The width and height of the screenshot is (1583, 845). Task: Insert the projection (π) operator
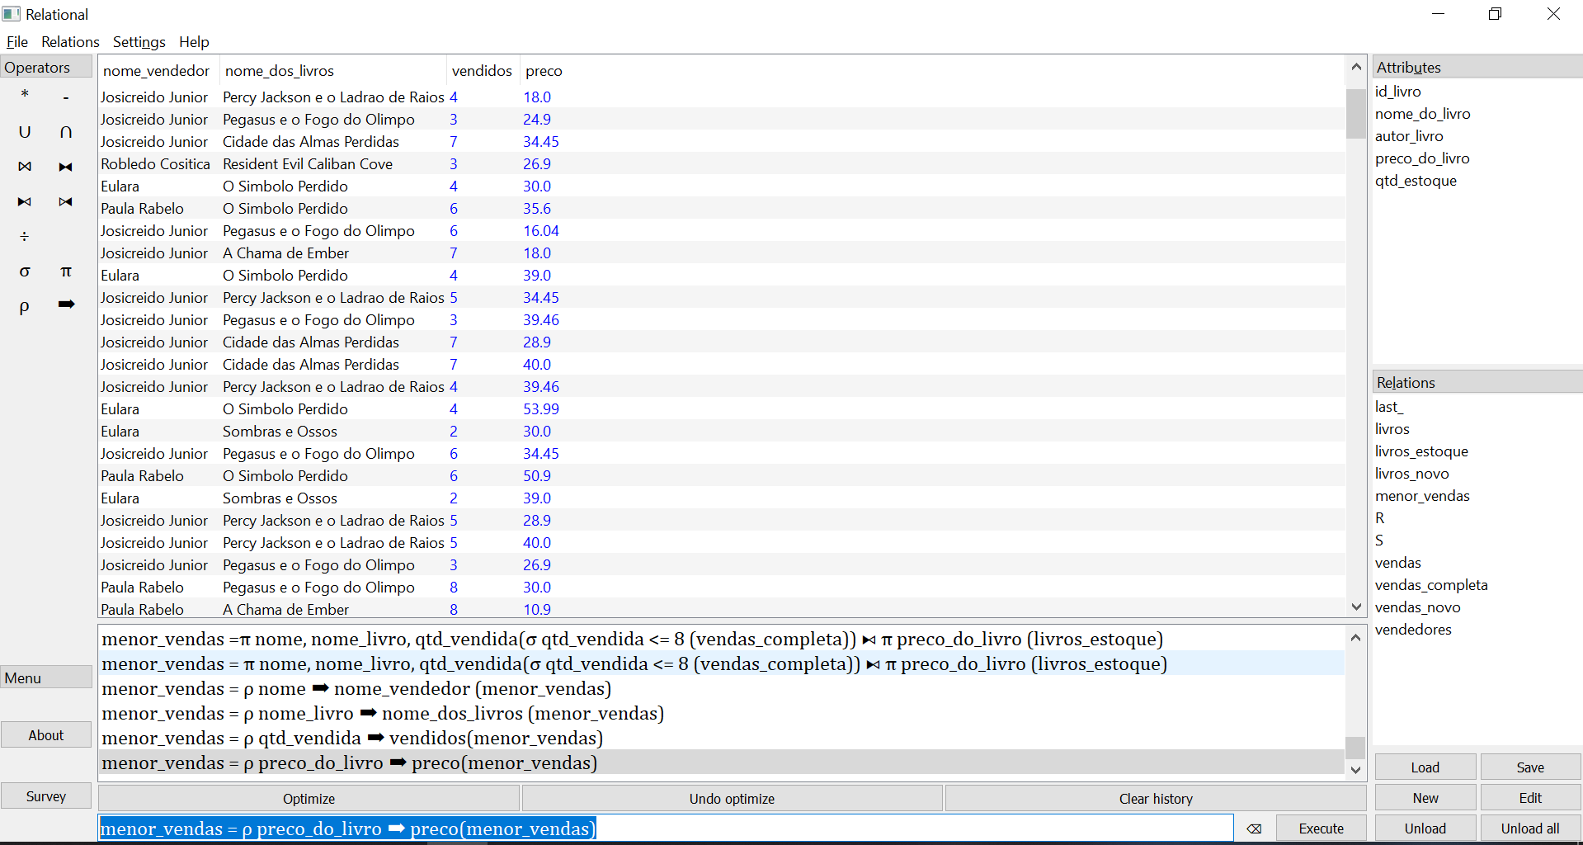[66, 271]
